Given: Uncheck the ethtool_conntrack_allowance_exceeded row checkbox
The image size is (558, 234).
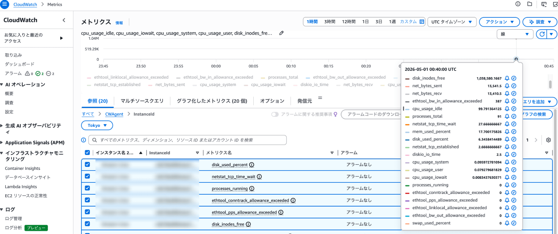Looking at the screenshot, I should coord(87,200).
